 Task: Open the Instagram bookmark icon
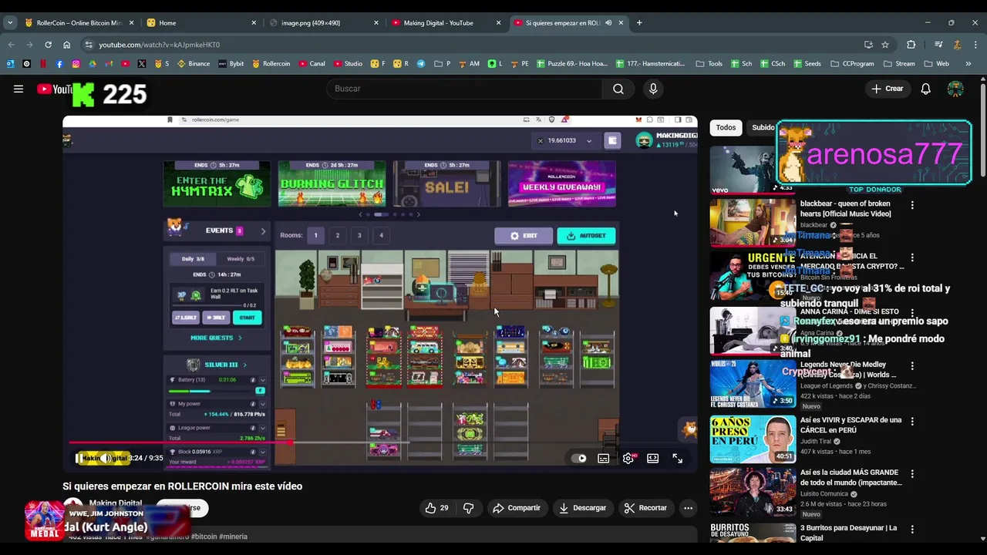[x=76, y=63]
